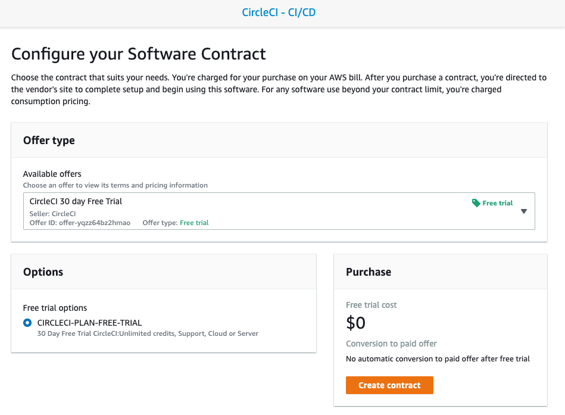The image size is (565, 415).
Task: Click the '$0' free trial cost value
Action: [355, 323]
